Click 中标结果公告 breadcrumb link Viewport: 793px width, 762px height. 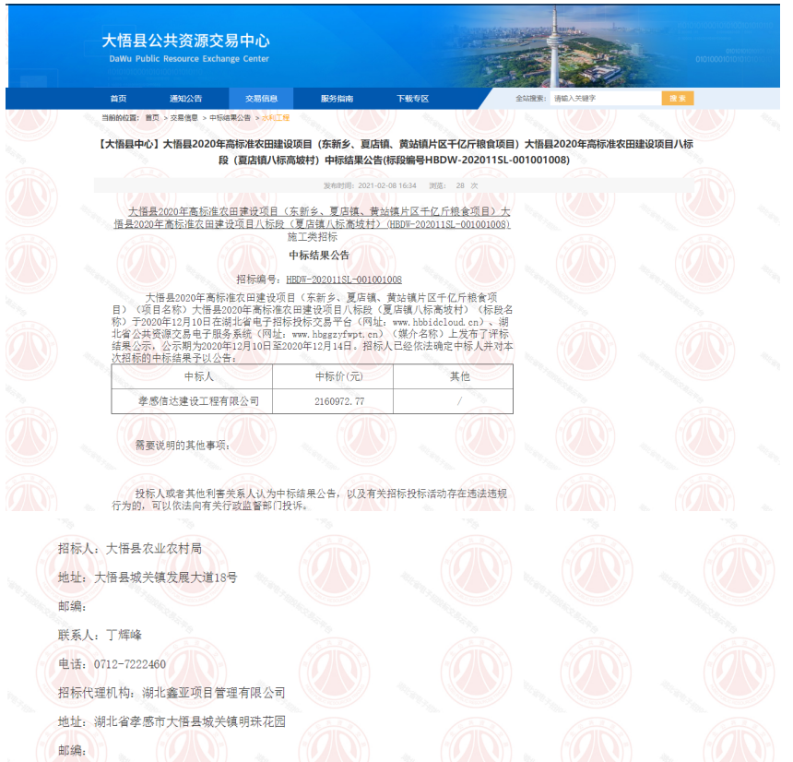(230, 118)
